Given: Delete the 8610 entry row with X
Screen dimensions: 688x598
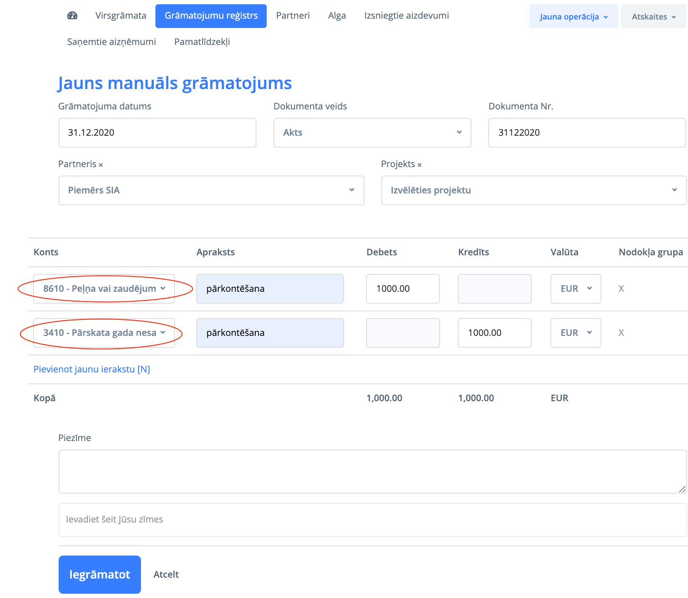Looking at the screenshot, I should click(621, 289).
